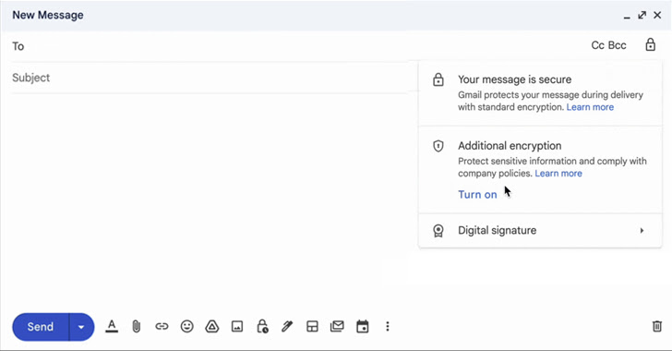This screenshot has height=351, width=672.
Task: Expand the Digital signature submenu
Action: tap(540, 230)
